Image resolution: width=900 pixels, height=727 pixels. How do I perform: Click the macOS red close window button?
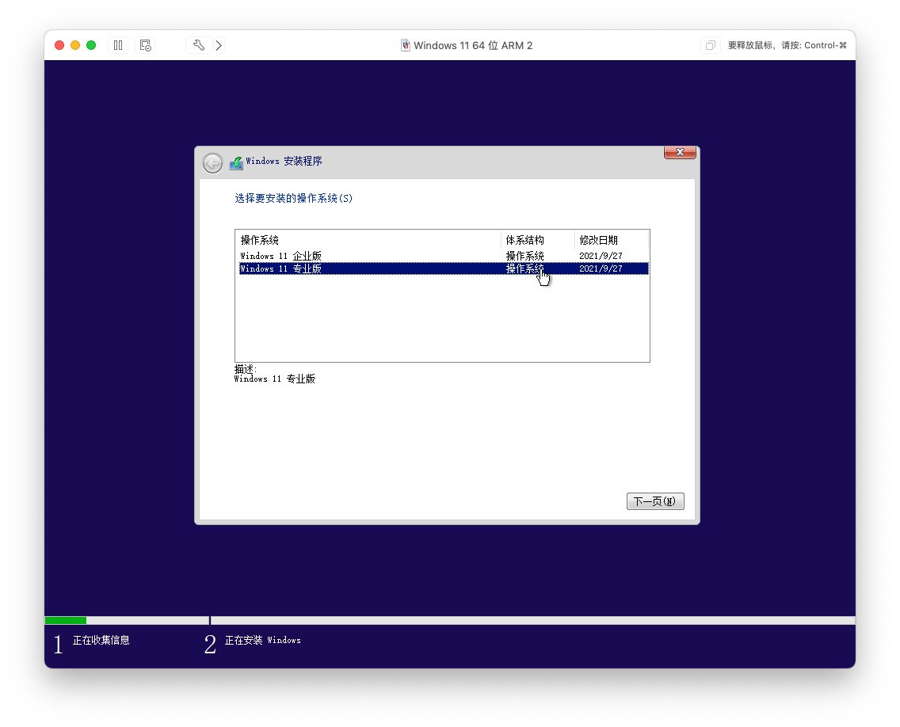coord(59,45)
